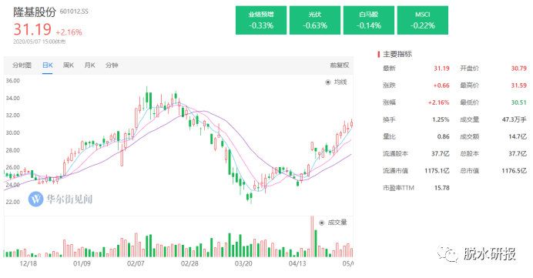The height and width of the screenshot is (278, 533).
Task: Open the 周K weekly chart tab
Action: 69,65
